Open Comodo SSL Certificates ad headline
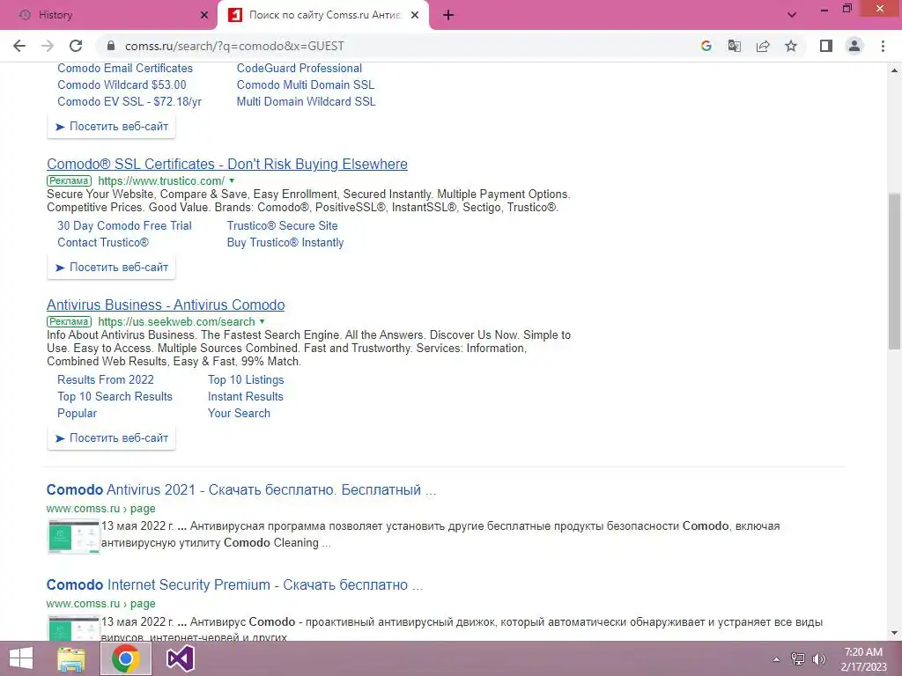 [x=227, y=165]
